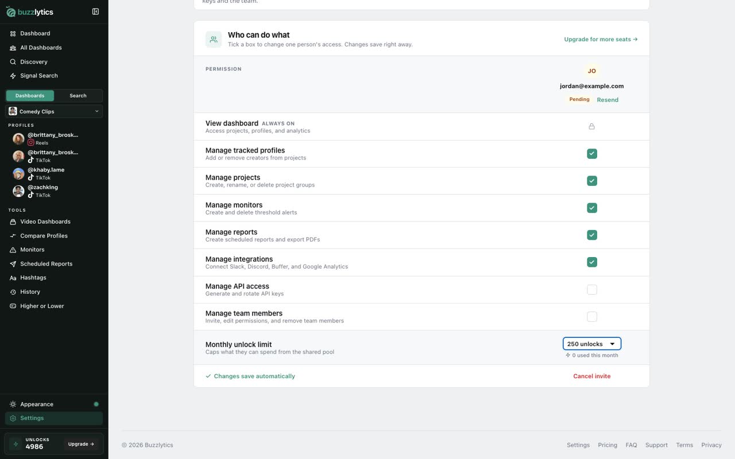The width and height of the screenshot is (735, 459).
Task: Uncheck Manage integrations permission
Action: 592,262
